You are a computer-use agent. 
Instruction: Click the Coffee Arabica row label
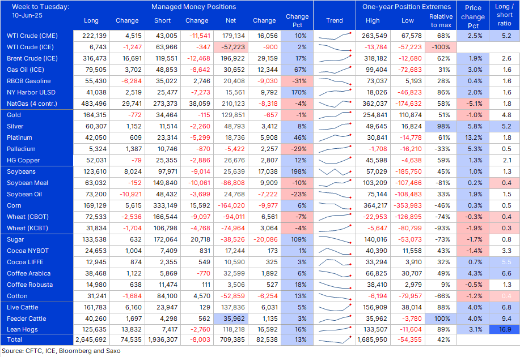[29, 273]
